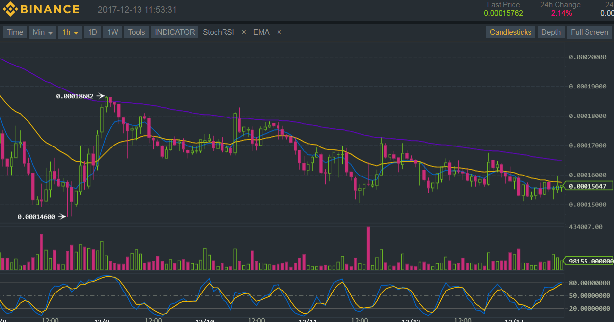Click the 434007.00 volume axis label

point(586,227)
